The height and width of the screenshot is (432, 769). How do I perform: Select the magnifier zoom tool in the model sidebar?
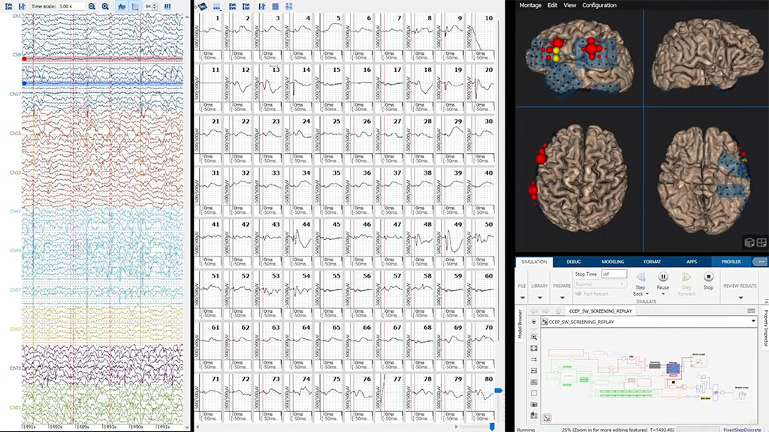pyautogui.click(x=534, y=337)
